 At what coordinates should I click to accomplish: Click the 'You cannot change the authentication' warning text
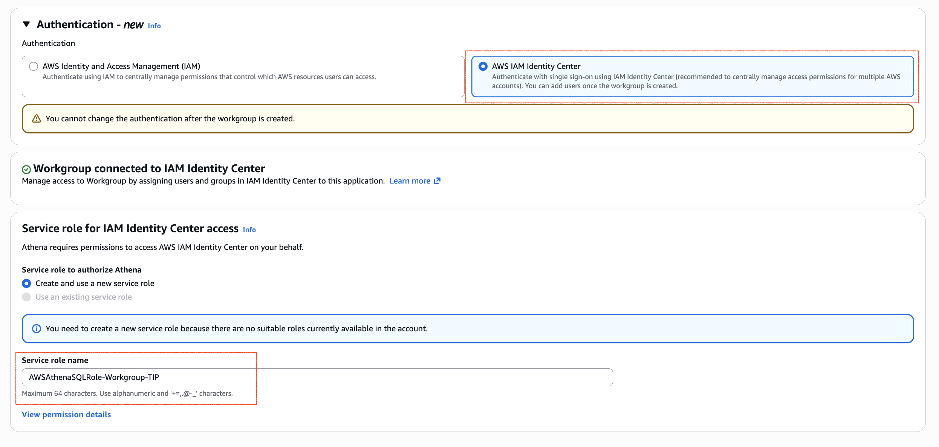(170, 119)
